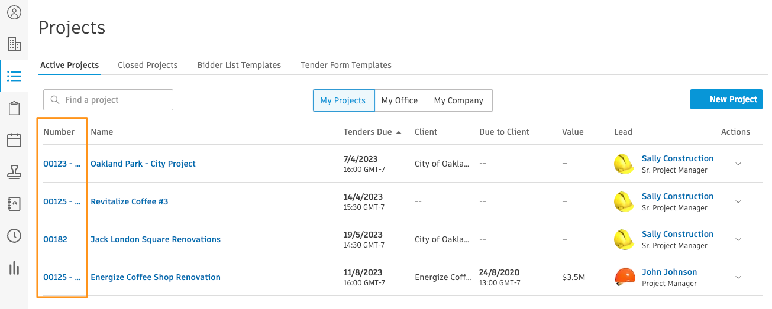This screenshot has width=772, height=309.
Task: Expand actions for Jack London Square Renovations
Action: tap(738, 240)
